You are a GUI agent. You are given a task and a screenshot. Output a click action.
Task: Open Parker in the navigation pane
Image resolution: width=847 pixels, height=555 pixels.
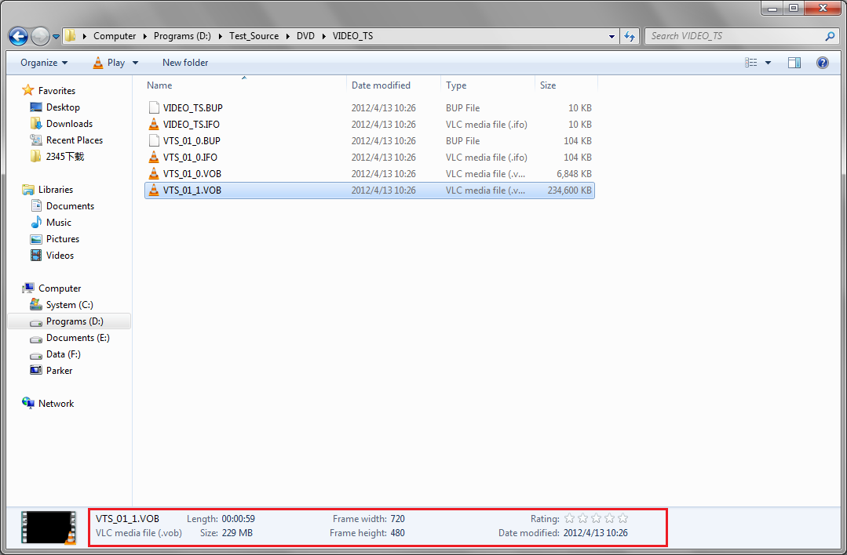coord(59,371)
